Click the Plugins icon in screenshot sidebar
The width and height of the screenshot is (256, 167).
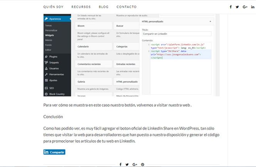point(46,56)
